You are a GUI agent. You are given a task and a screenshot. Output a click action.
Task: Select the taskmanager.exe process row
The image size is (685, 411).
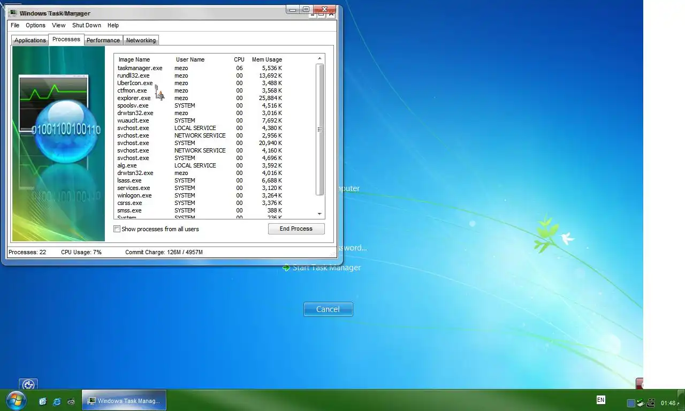[200, 68]
